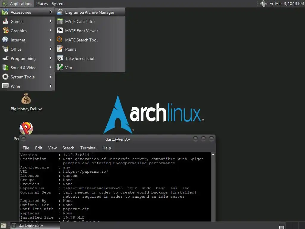Click the Take Screenshot camera icon

[60, 58]
